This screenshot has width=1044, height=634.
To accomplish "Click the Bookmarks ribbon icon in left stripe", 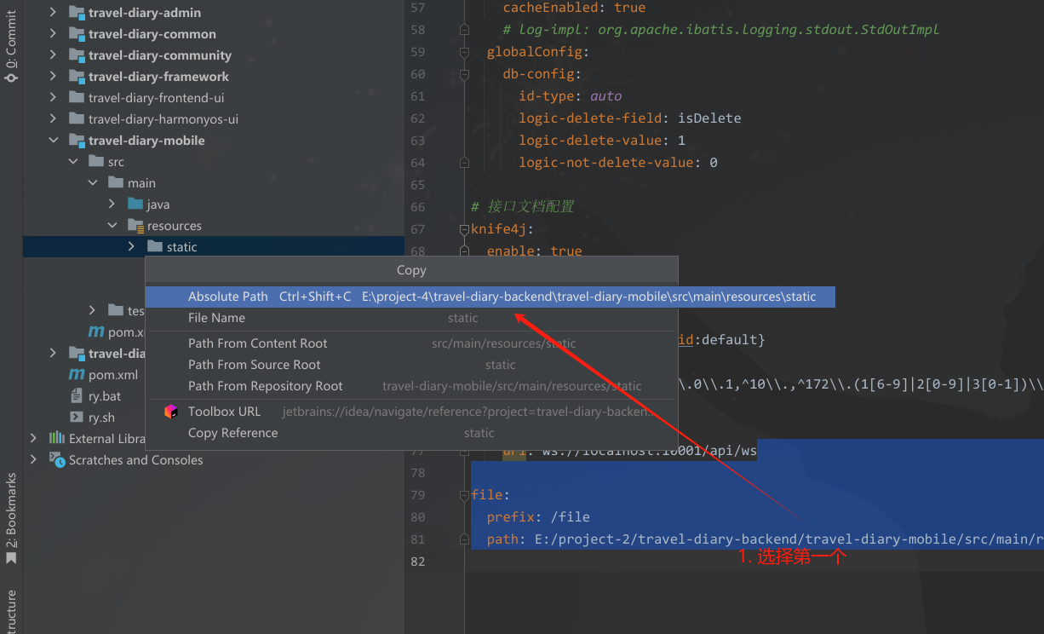I will tap(11, 559).
